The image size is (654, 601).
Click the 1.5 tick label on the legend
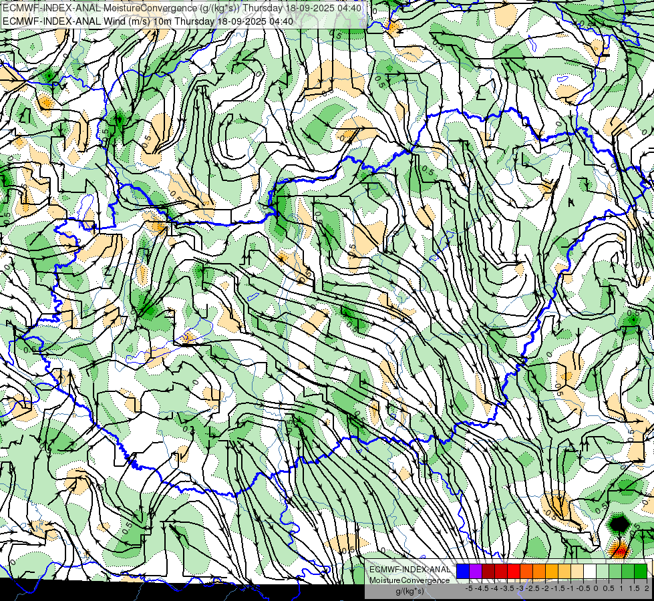[x=635, y=588]
